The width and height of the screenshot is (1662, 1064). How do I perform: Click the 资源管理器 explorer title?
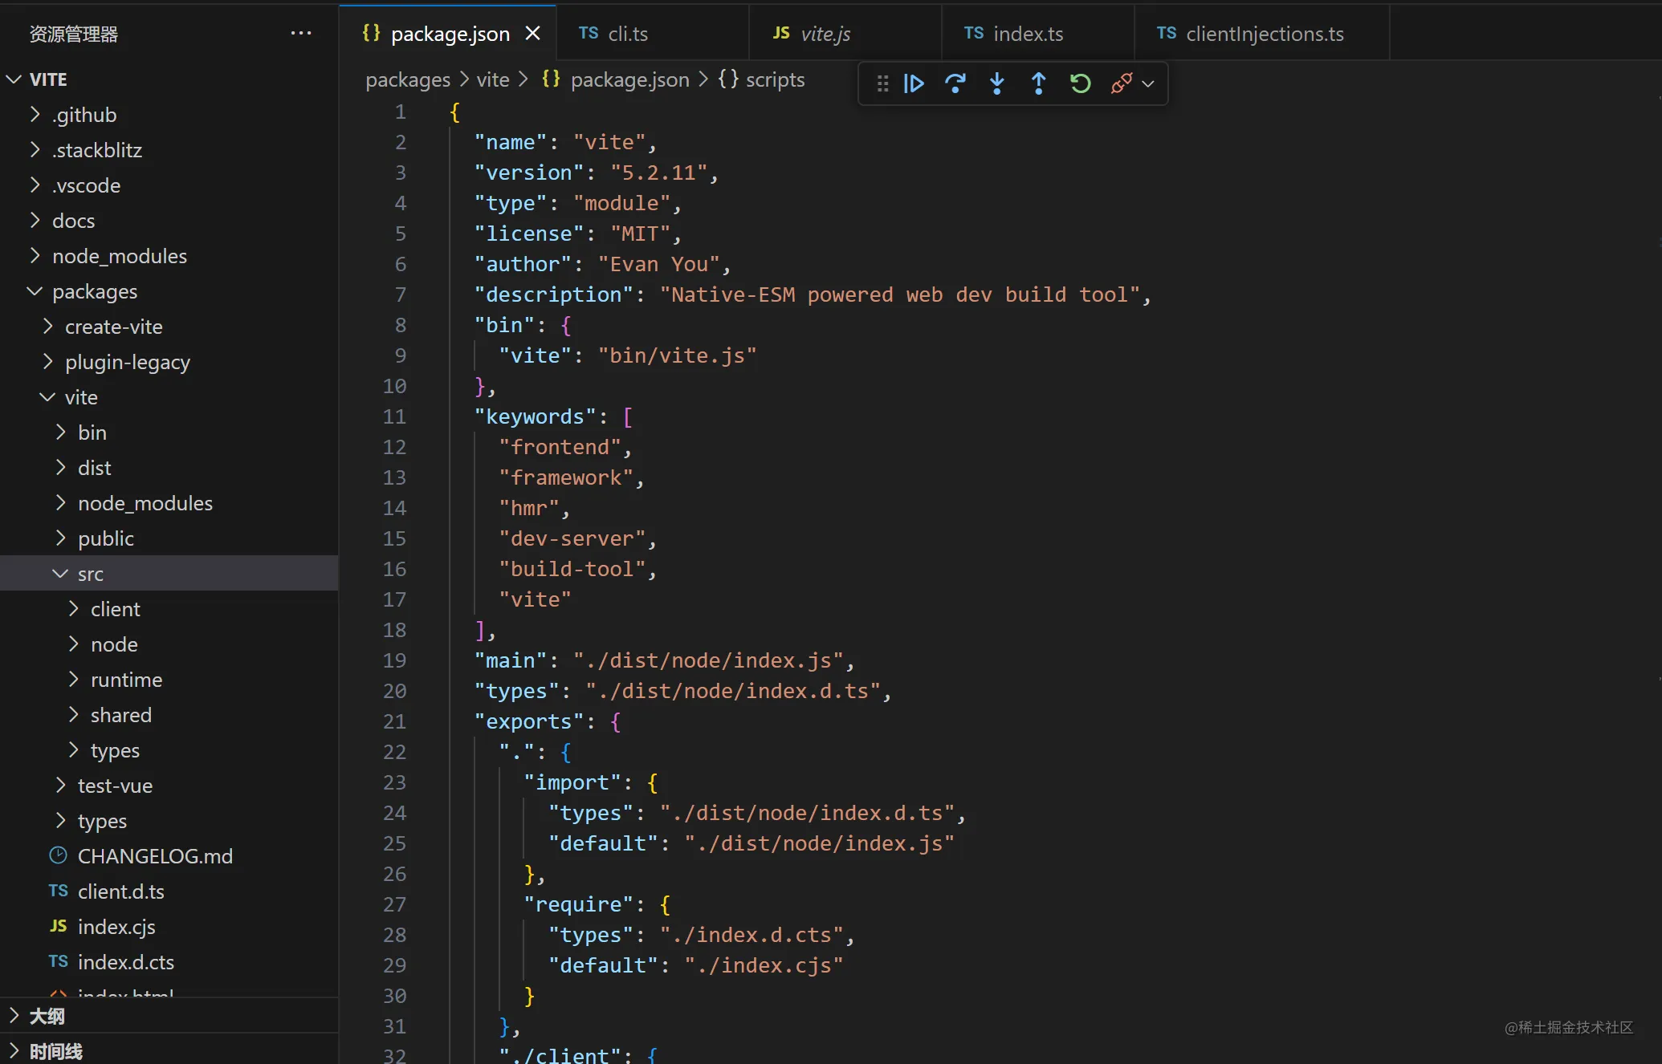pyautogui.click(x=74, y=34)
